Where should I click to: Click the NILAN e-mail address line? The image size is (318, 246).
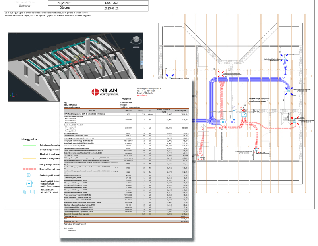pyautogui.click(x=145, y=93)
